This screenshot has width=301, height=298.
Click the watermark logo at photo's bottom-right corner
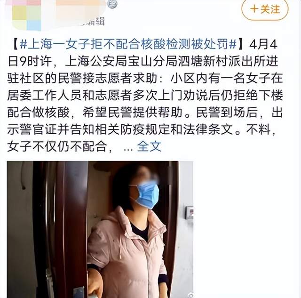(x=190, y=295)
